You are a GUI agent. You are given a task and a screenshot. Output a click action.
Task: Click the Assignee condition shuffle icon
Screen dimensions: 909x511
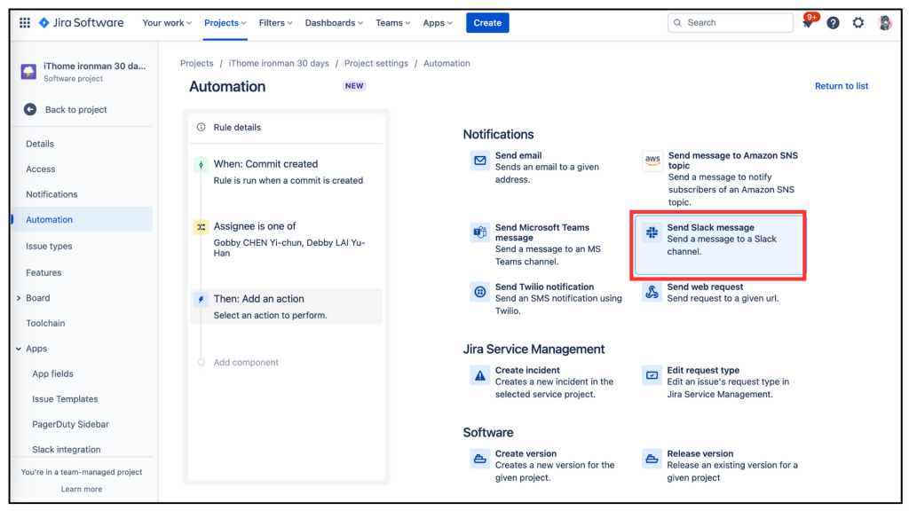click(x=201, y=226)
